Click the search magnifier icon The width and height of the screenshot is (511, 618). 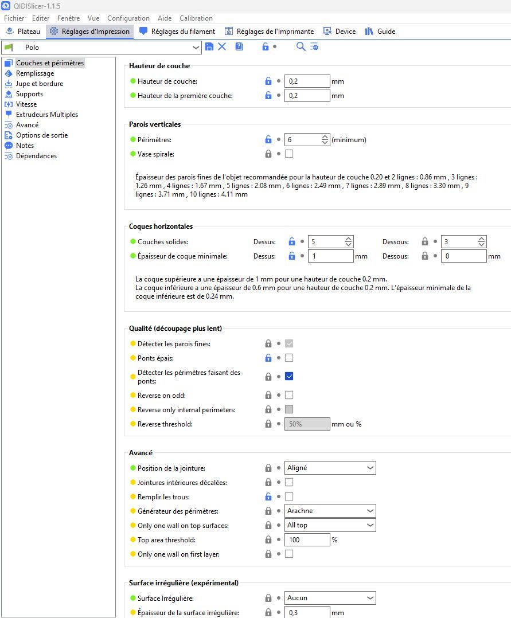301,46
